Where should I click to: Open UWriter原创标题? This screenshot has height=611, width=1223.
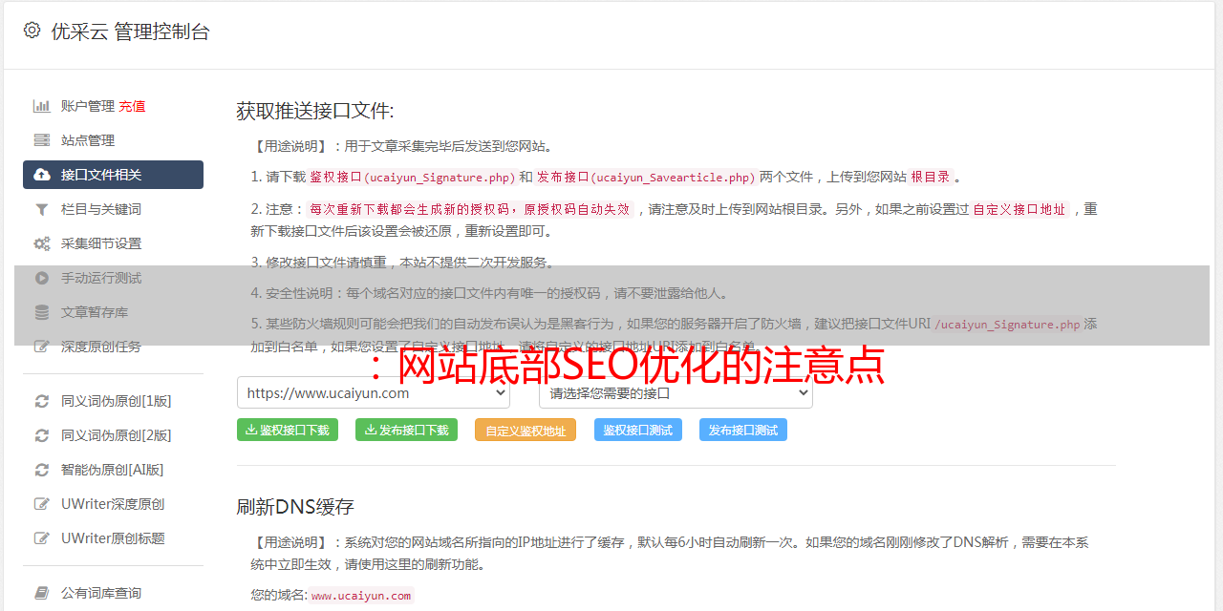113,538
